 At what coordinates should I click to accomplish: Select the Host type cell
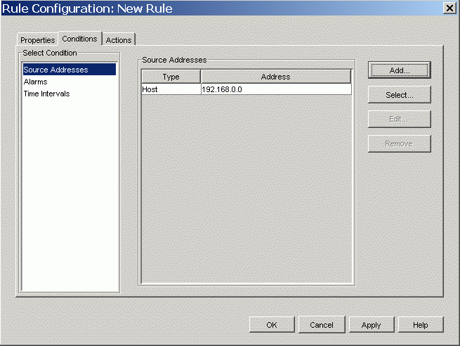(x=171, y=89)
